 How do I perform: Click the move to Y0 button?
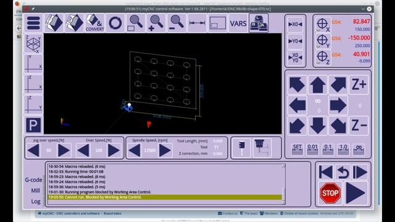(295, 41)
